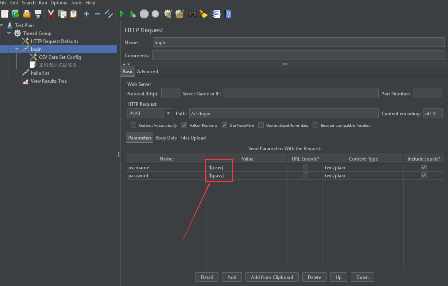Click the Detail button
This screenshot has height=286, width=448.
(x=207, y=277)
